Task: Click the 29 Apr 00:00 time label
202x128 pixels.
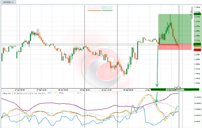Action: pyautogui.click(x=85, y=90)
